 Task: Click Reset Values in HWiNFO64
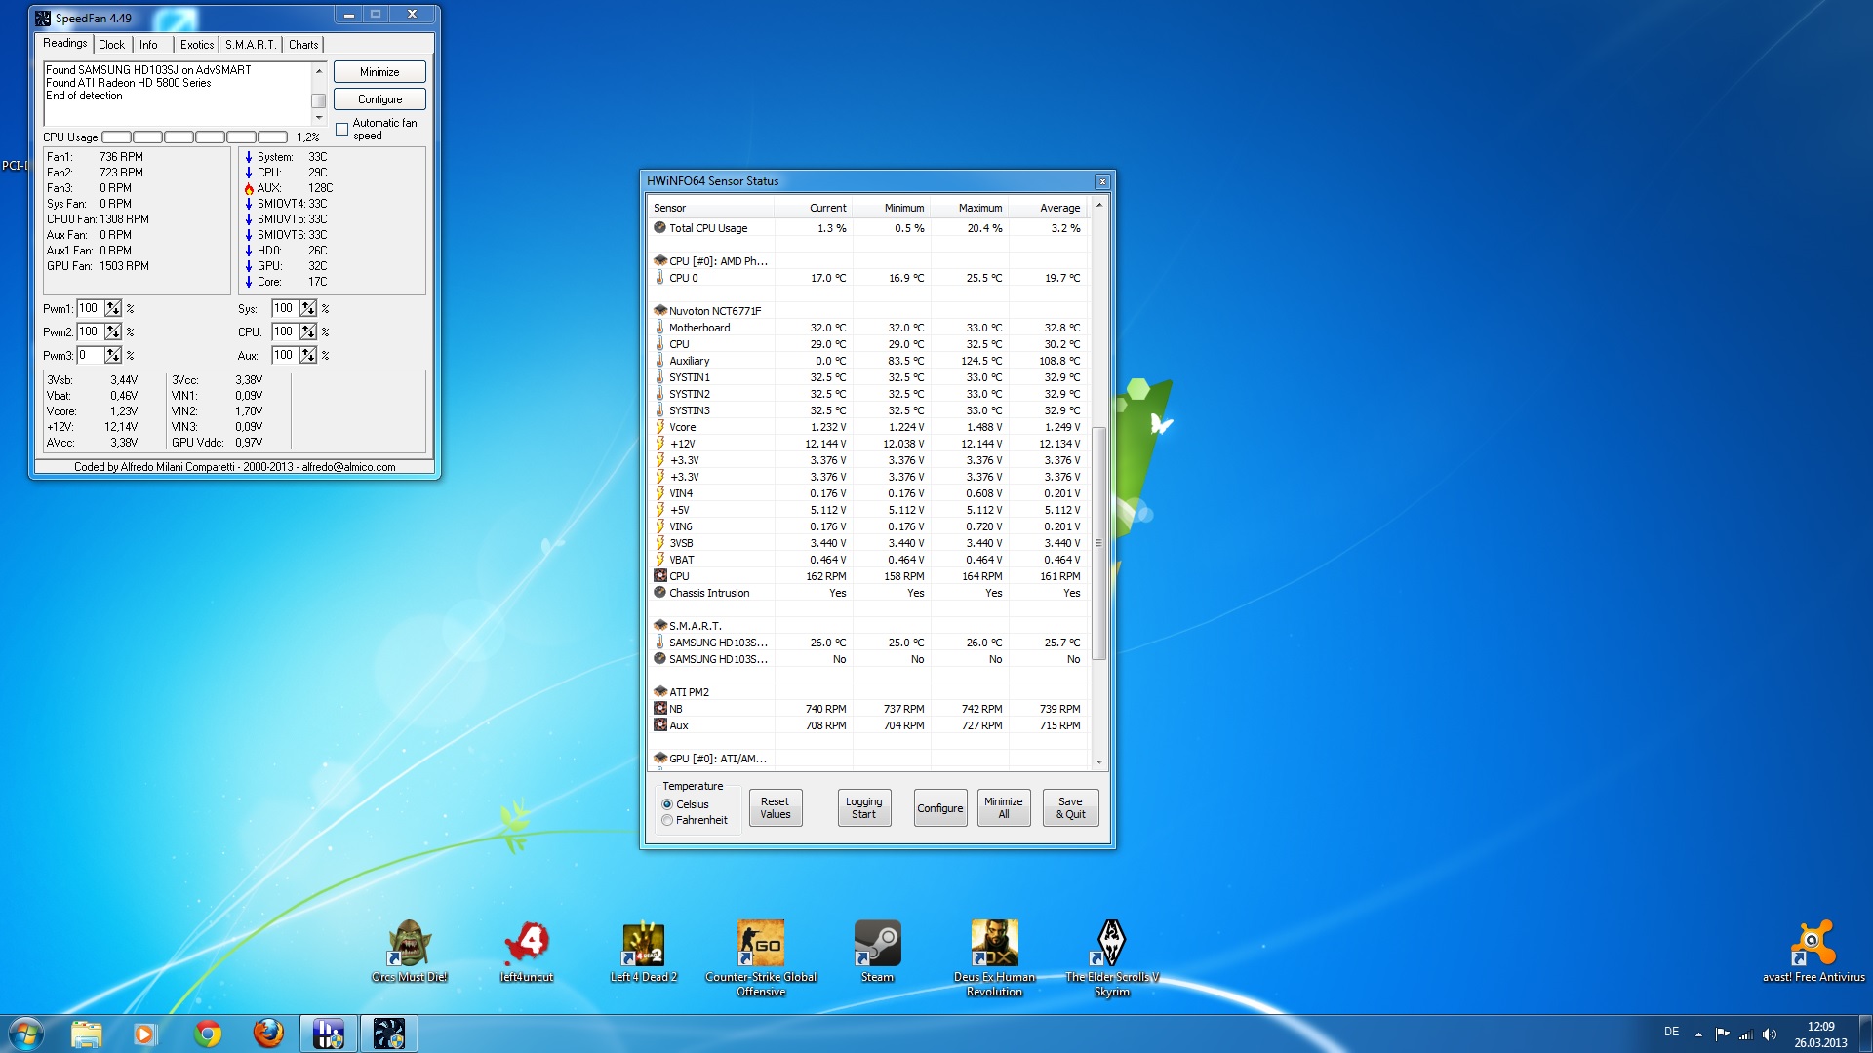pyautogui.click(x=776, y=808)
